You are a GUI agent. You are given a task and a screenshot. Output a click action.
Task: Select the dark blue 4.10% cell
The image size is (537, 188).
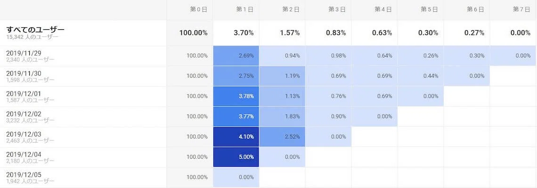[x=236, y=137]
